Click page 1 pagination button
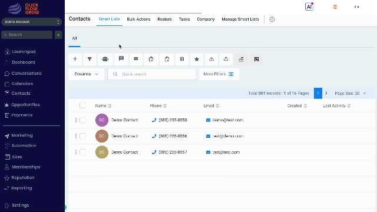Screen dimensions: 377x212 (318, 93)
